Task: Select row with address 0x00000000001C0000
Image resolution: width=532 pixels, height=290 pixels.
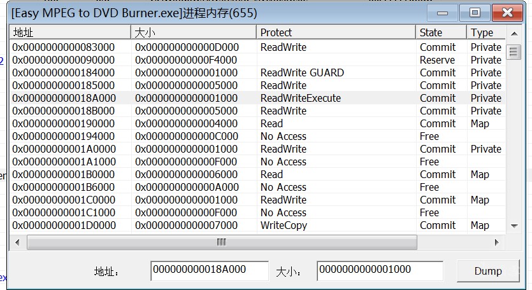Action: pos(257,200)
